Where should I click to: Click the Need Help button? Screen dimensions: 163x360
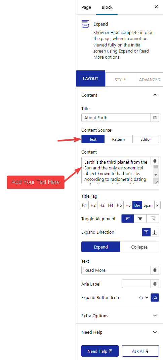pos(100,351)
